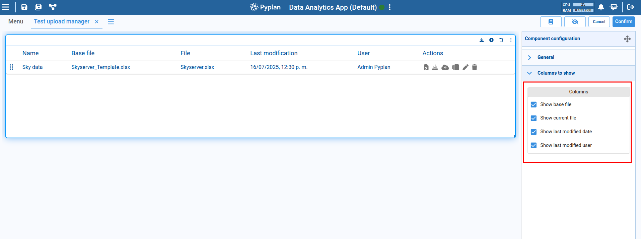Delete Sky data using the row trash icon
Screen dimensions: 641x239
coord(475,67)
